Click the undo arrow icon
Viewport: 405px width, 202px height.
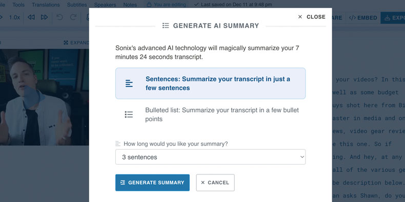pyautogui.click(x=59, y=17)
